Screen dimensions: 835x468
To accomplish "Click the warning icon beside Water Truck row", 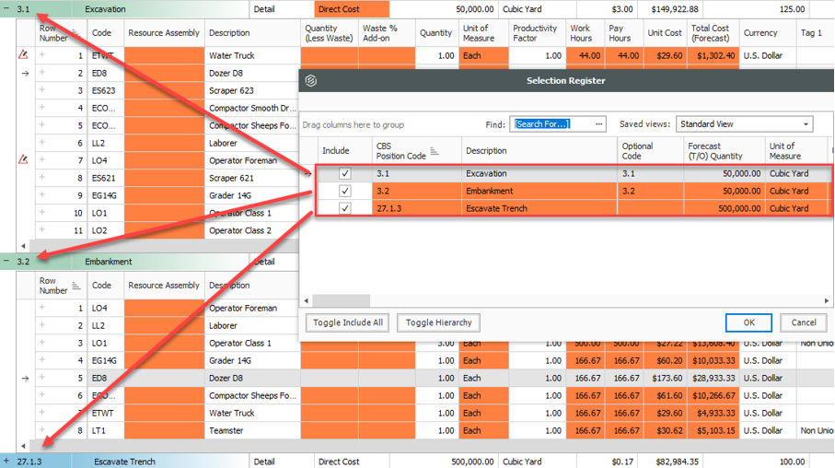I will click(23, 55).
